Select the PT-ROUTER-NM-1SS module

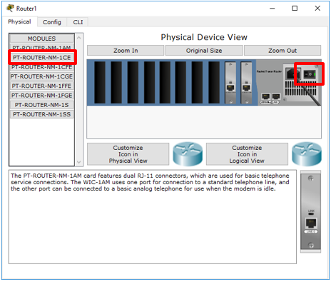click(x=42, y=114)
